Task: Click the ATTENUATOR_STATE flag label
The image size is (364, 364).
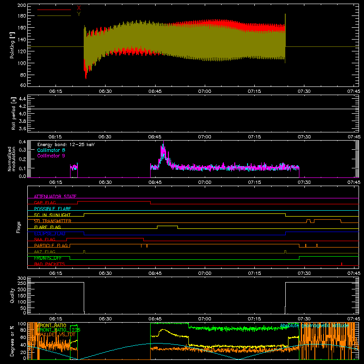Action: [55, 197]
